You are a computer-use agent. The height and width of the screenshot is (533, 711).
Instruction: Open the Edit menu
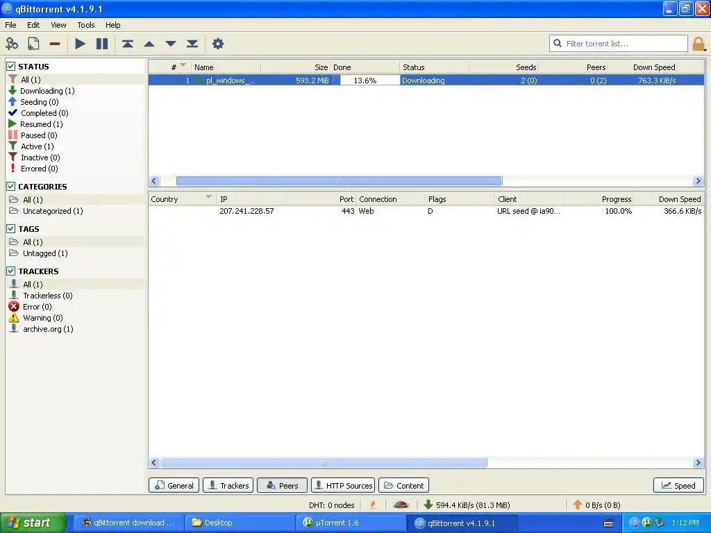pyautogui.click(x=33, y=25)
